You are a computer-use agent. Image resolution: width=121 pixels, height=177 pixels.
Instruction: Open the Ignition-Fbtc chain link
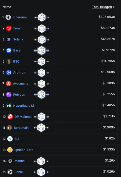click(24, 150)
